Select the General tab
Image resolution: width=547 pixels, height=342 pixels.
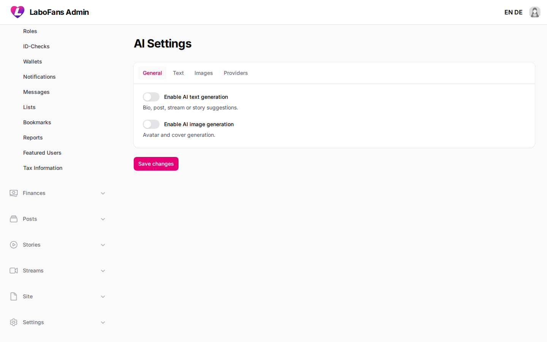point(152,73)
